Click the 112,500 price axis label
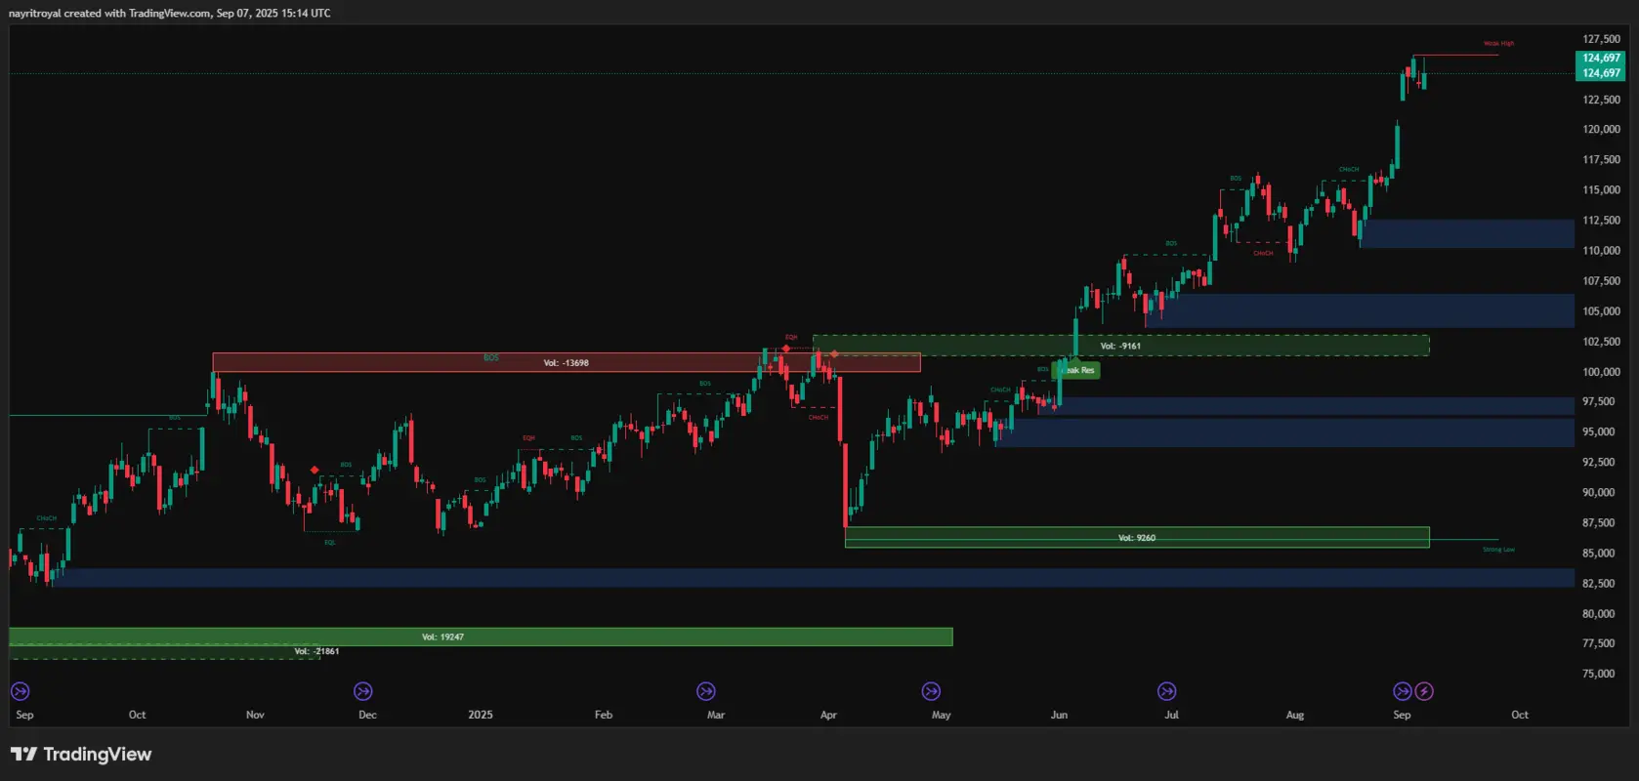The width and height of the screenshot is (1639, 781). [x=1601, y=220]
